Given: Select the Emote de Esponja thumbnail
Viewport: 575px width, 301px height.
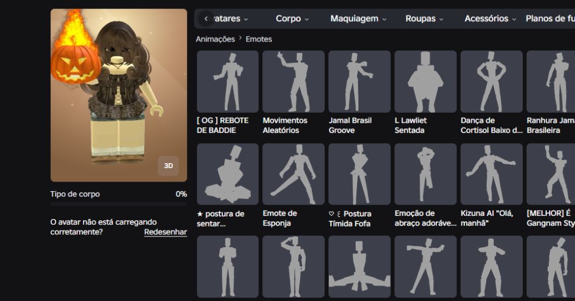Looking at the screenshot, I should click(293, 174).
